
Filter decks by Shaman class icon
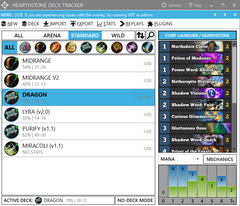tap(116, 48)
